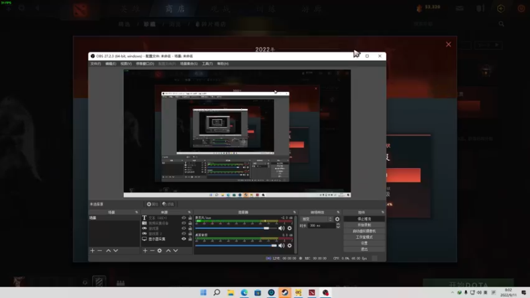530x298 pixels.
Task: Move the selected source up in Sources
Action: tap(168, 251)
